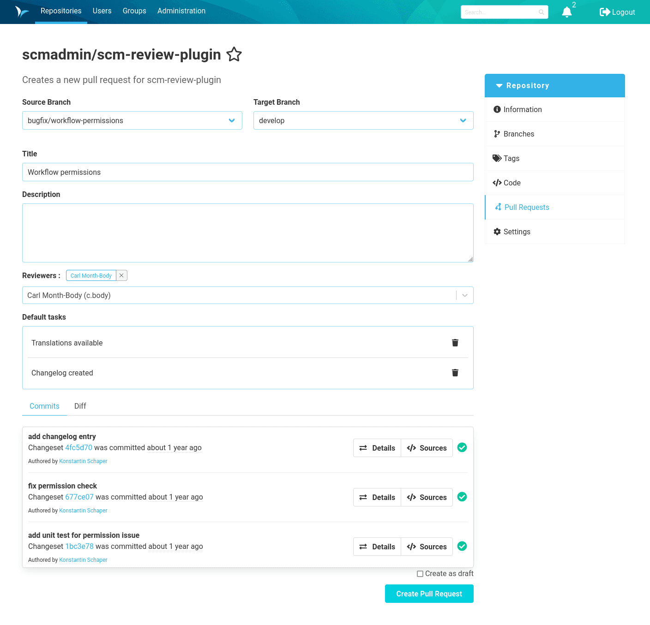Open Tags from the repository sidebar
This screenshot has height=625, width=650.
(x=511, y=158)
